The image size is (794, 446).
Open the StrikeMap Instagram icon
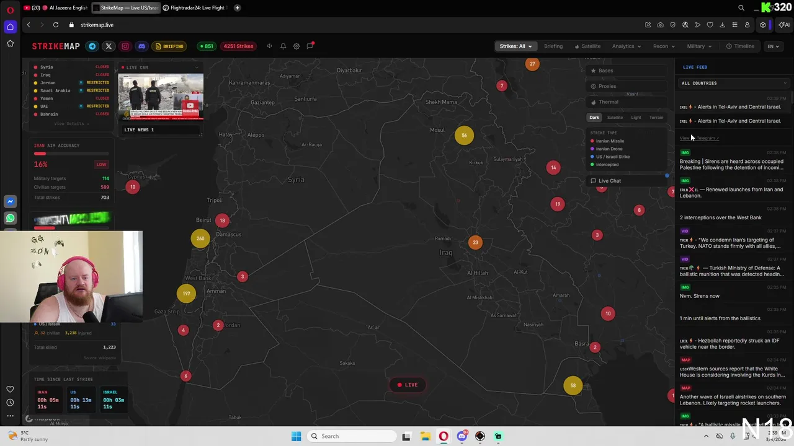(125, 46)
